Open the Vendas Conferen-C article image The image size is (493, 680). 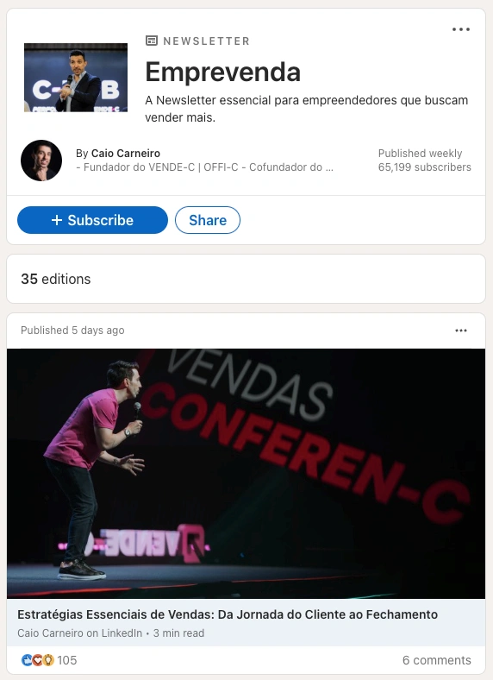[246, 474]
